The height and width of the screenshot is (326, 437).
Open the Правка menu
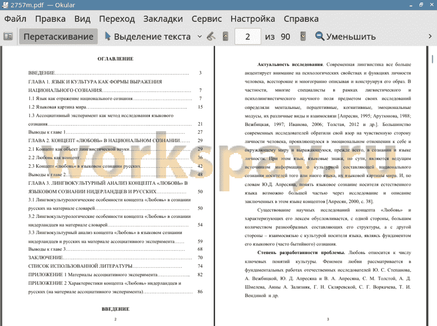[x=50, y=19]
